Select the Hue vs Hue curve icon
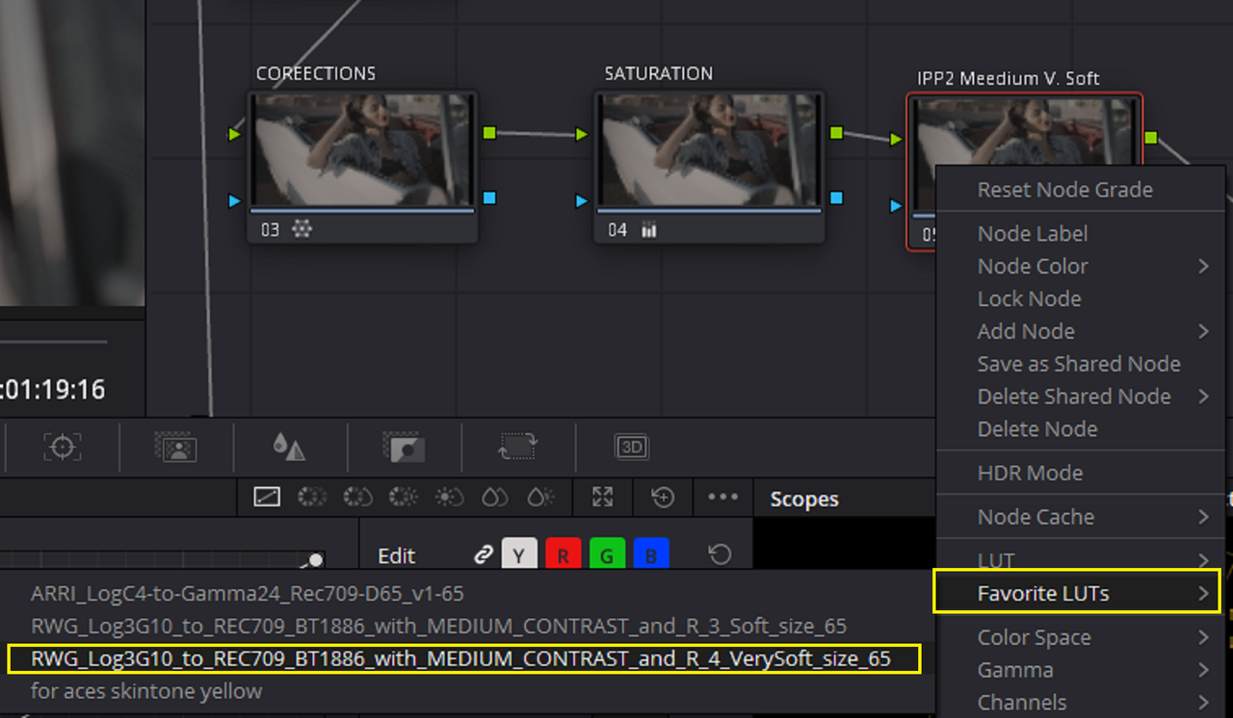The width and height of the screenshot is (1233, 718). click(x=312, y=497)
